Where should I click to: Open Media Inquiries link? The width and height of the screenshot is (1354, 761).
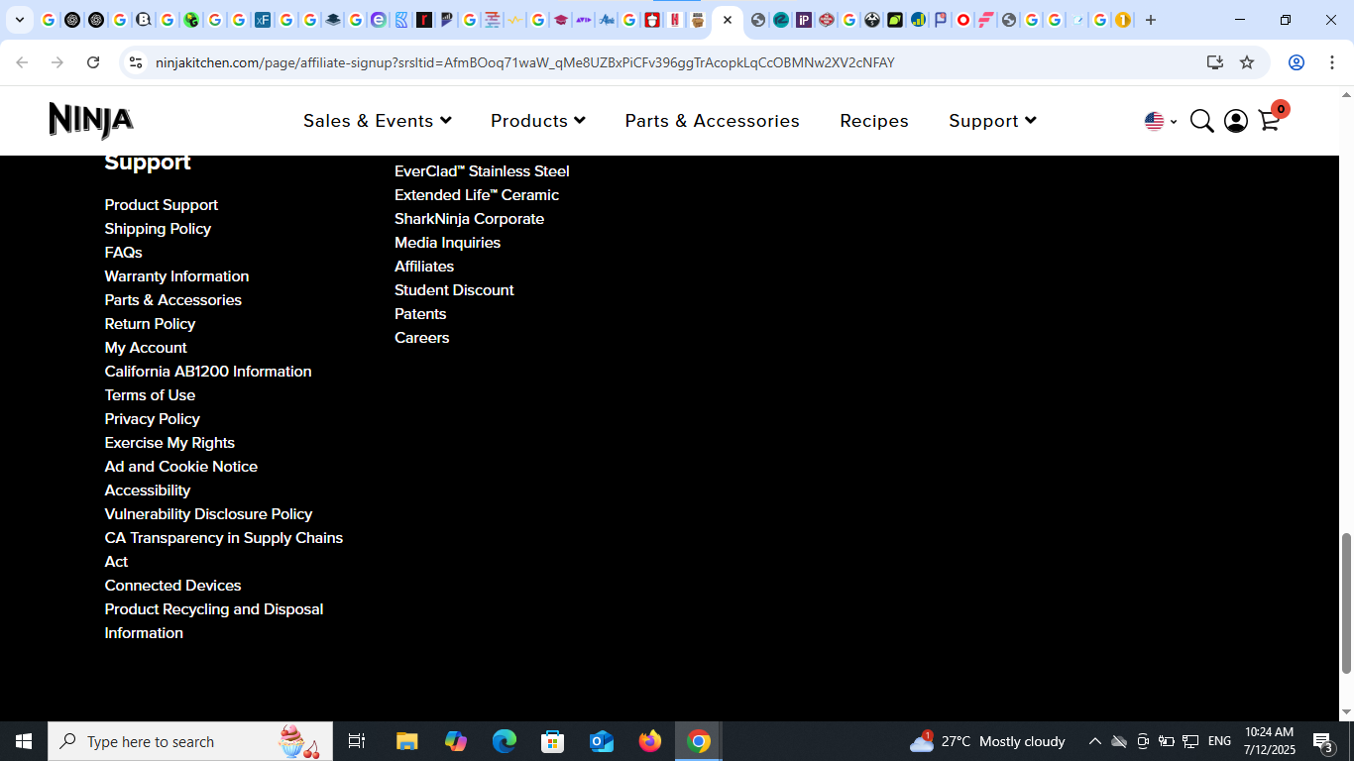[447, 243]
